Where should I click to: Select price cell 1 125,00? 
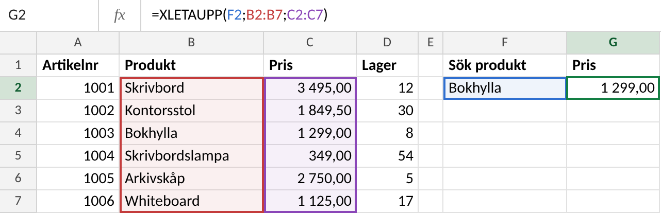click(310, 201)
